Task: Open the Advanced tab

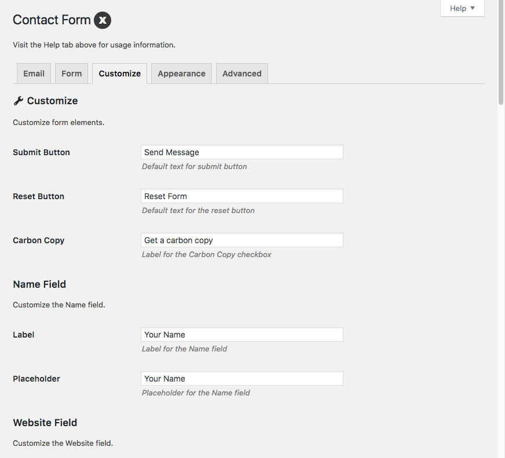Action: [x=241, y=74]
